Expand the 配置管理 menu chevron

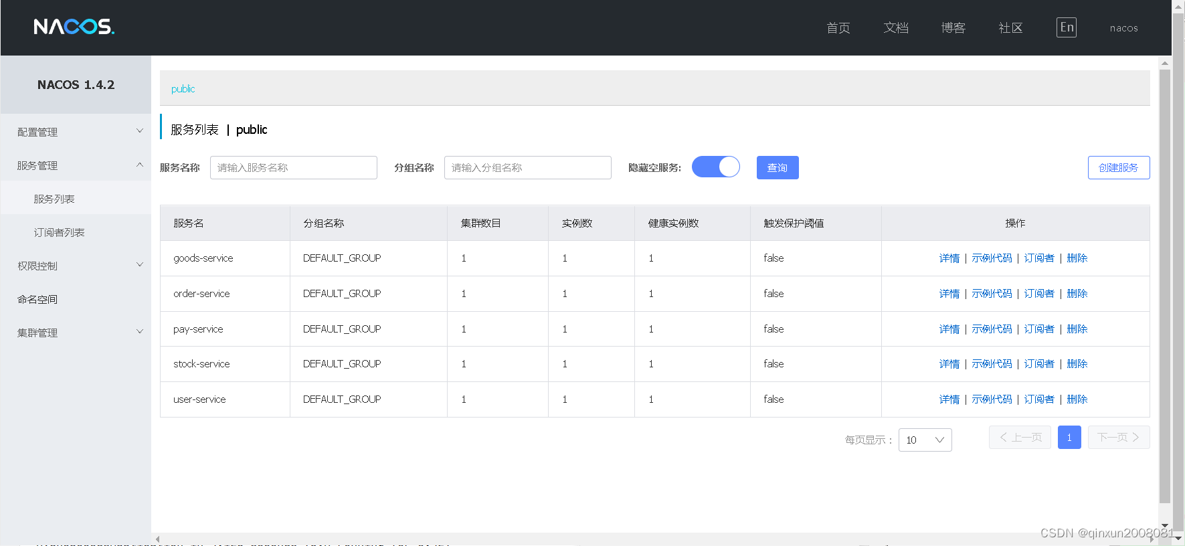point(140,131)
